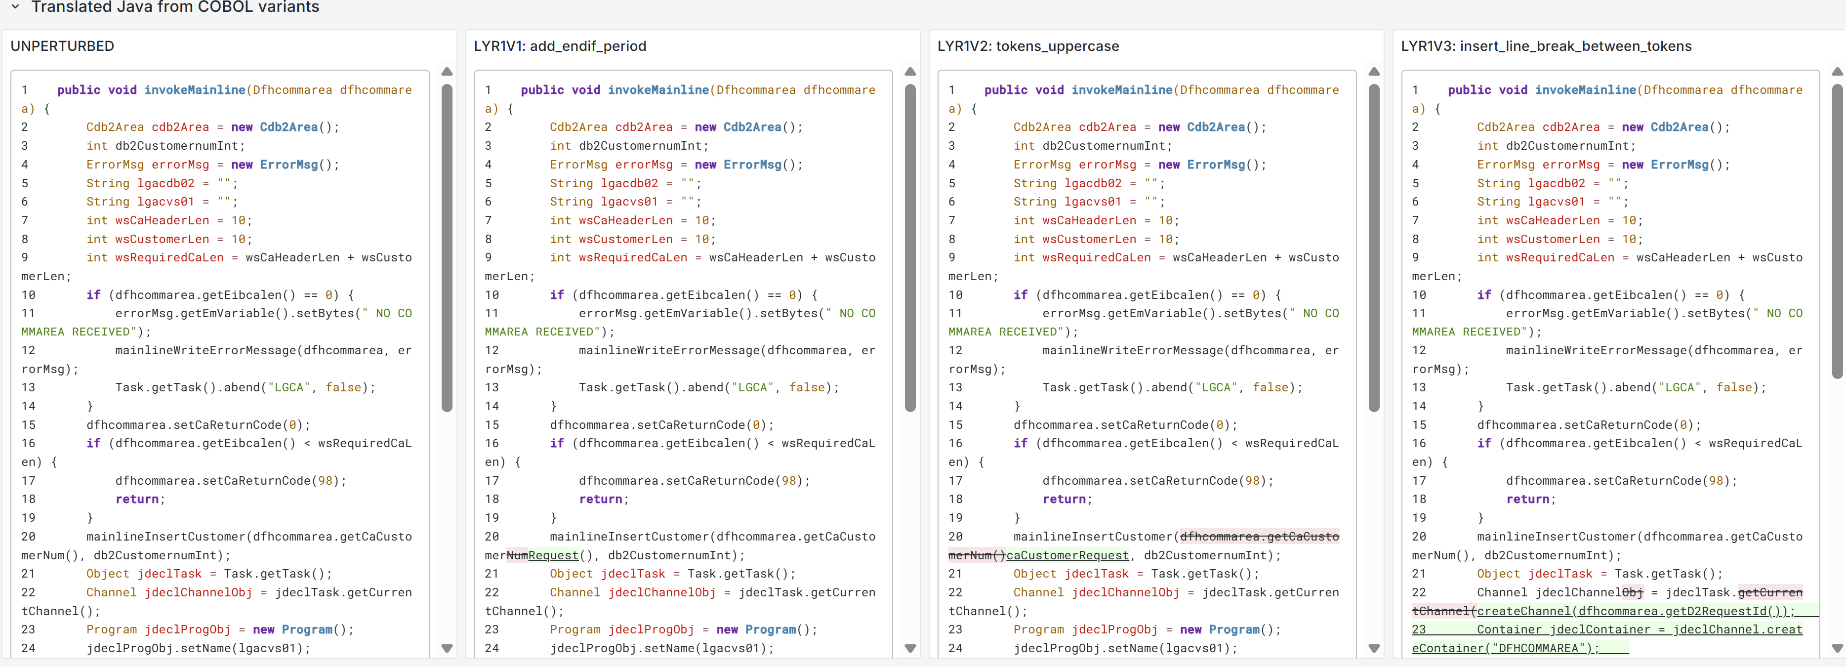Click the scroll-down arrow in UNPERTURBED panel
This screenshot has height=667, width=1846.
click(x=447, y=648)
